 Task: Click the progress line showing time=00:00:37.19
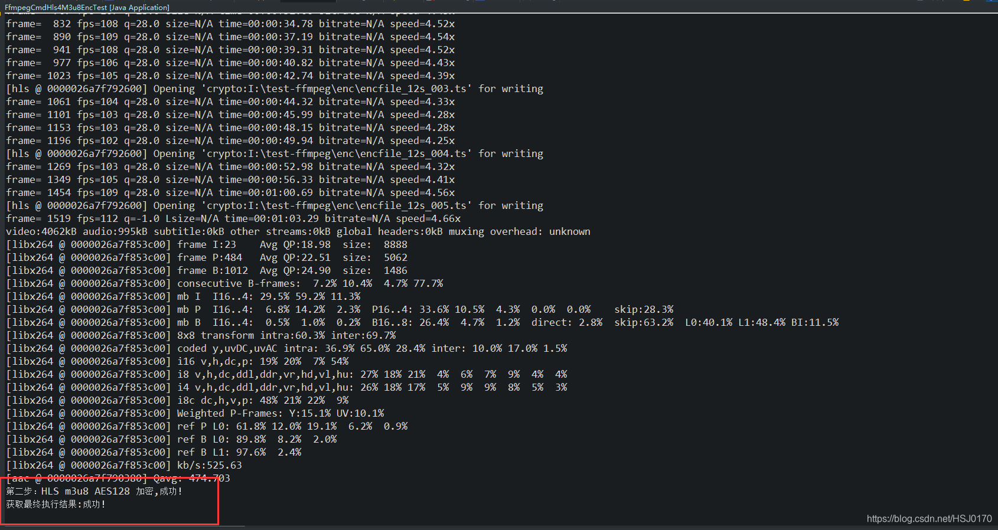230,37
